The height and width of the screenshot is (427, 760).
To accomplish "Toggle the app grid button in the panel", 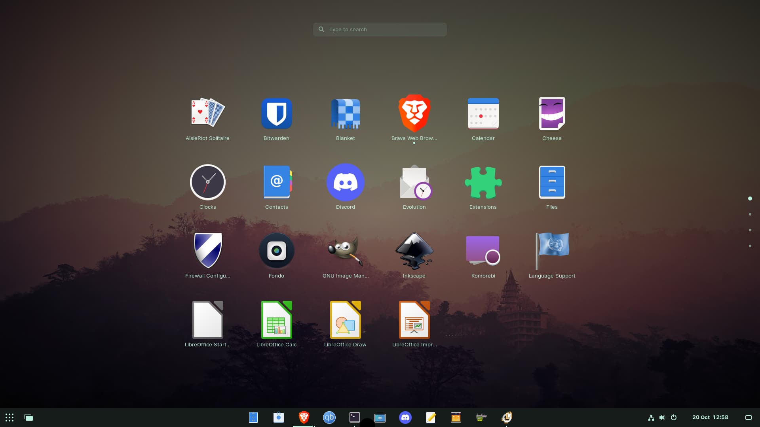I will tap(9, 418).
